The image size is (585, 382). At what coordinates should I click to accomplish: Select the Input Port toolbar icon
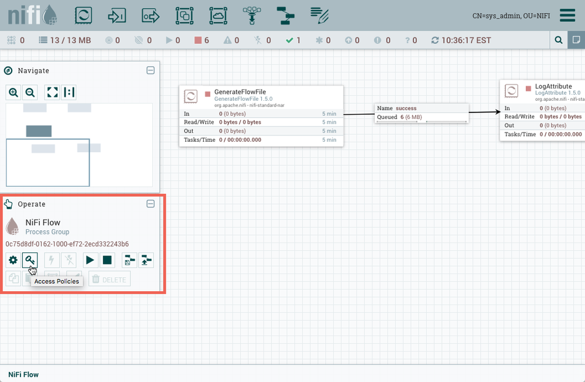pyautogui.click(x=117, y=16)
